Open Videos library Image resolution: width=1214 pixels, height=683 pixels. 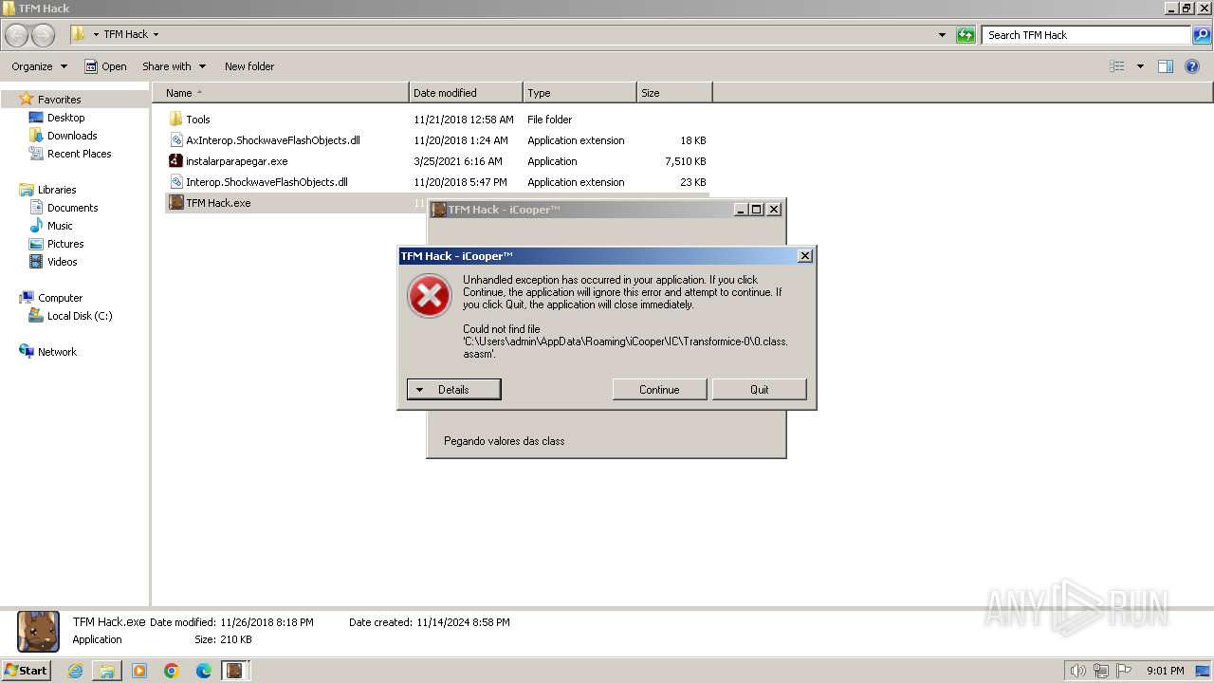[x=62, y=262]
